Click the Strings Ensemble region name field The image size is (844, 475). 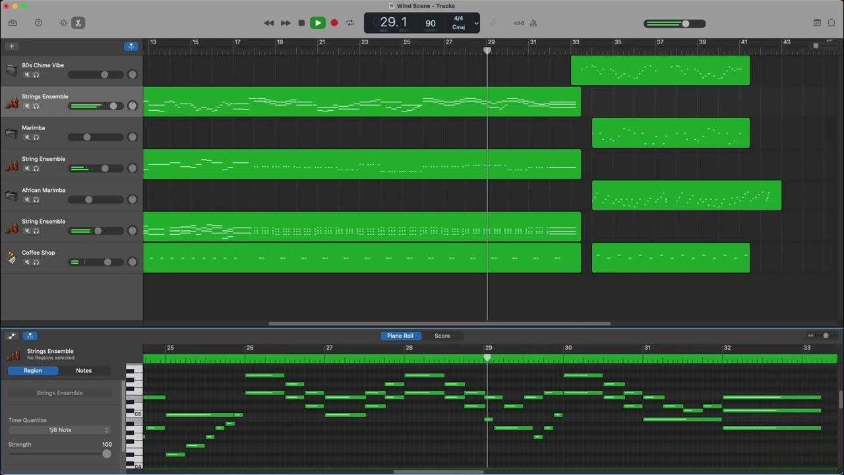[x=59, y=393]
